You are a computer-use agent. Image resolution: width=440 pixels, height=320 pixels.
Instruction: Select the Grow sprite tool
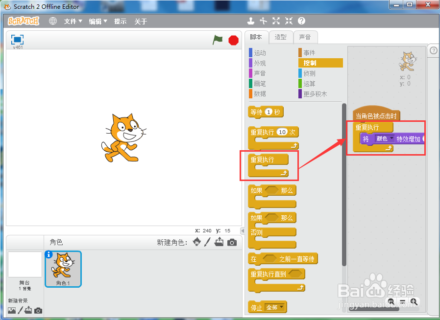(276, 21)
